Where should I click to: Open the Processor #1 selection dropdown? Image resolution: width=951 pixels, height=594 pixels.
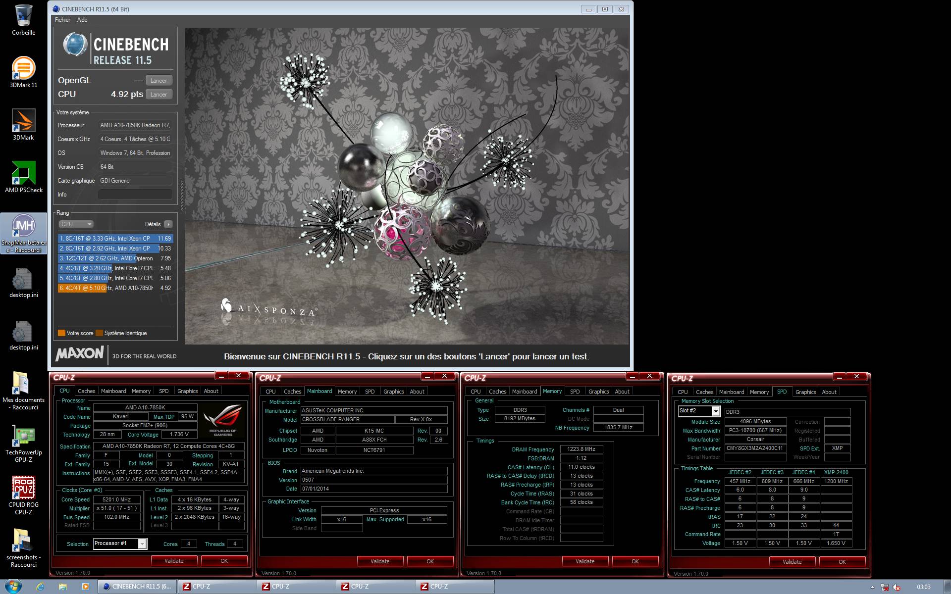(120, 544)
